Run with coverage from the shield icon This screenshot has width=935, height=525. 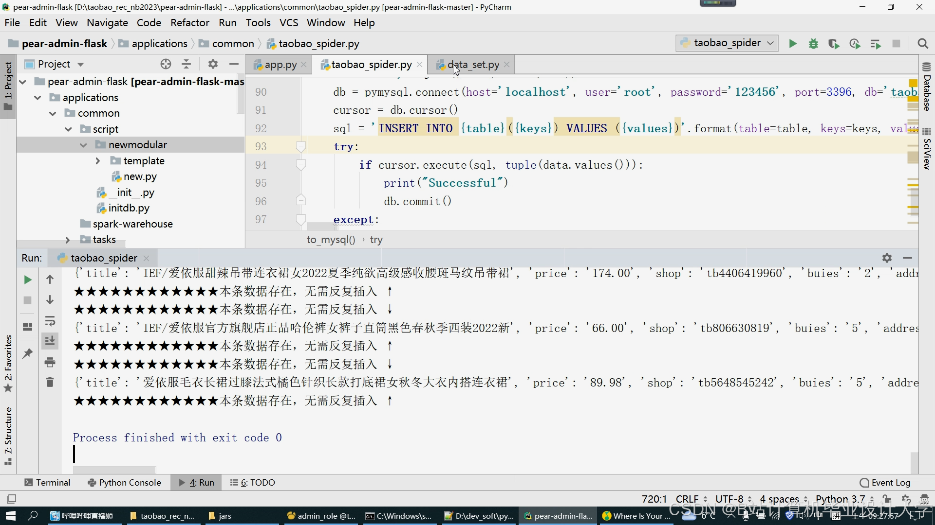pyautogui.click(x=834, y=44)
